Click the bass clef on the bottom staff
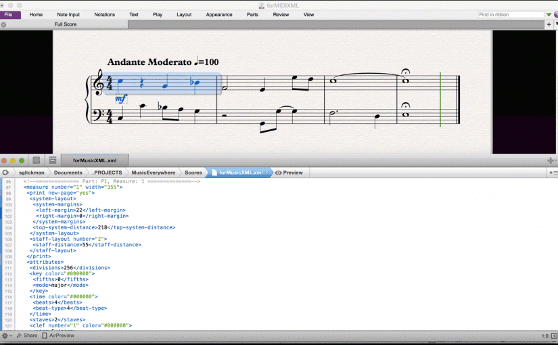Viewport: 558px width, 345px height. [97, 115]
